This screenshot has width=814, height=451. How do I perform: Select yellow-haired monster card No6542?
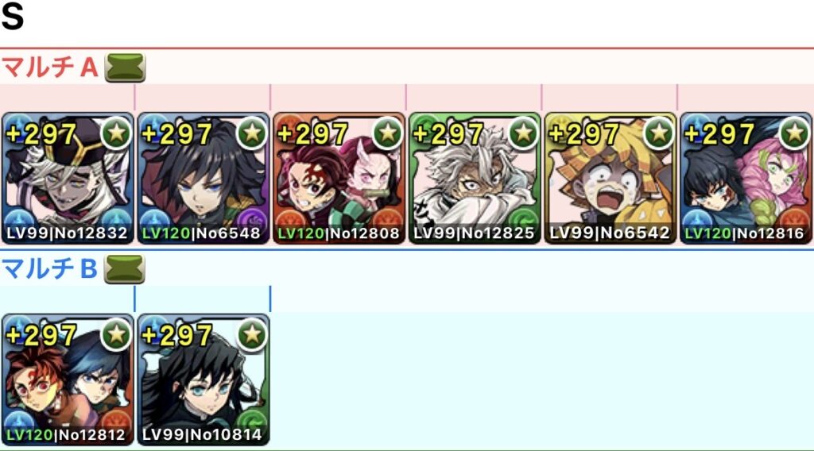[x=610, y=178]
